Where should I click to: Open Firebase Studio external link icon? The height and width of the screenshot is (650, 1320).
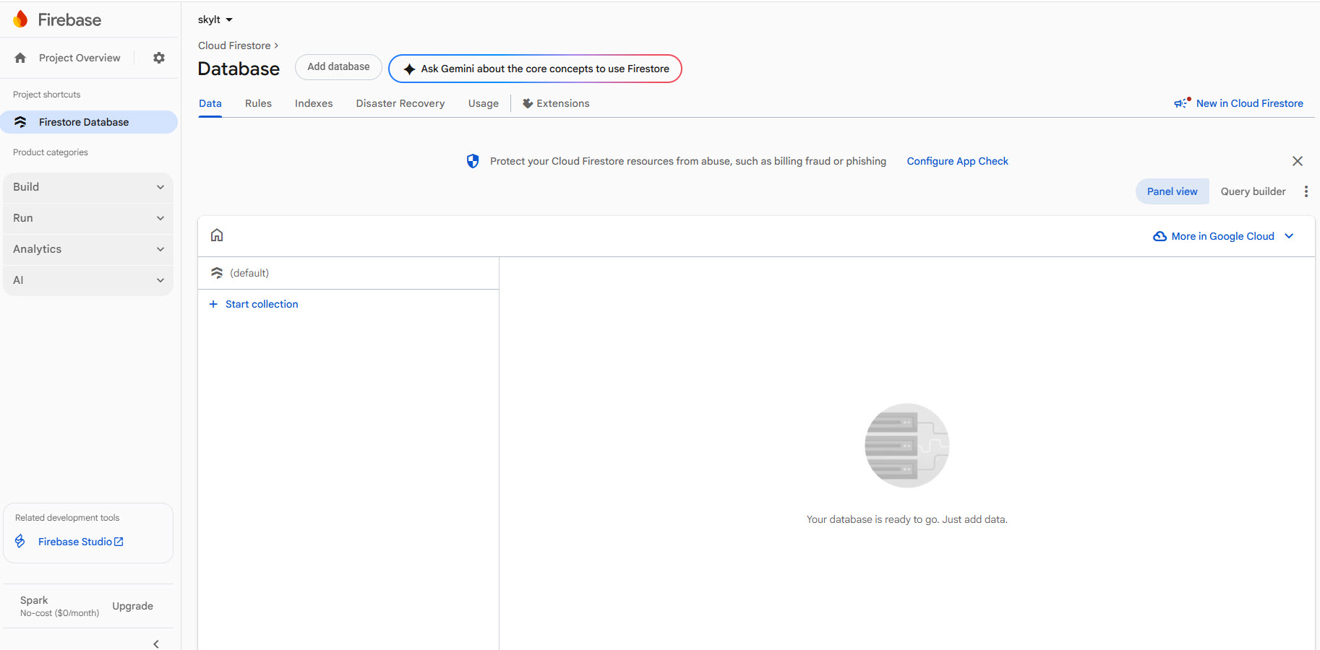pyautogui.click(x=119, y=542)
